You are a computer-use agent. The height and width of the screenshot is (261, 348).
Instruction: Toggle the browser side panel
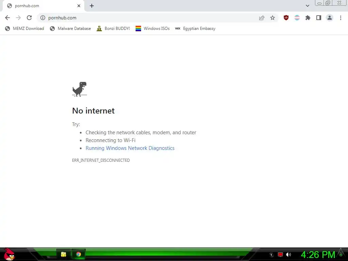pos(319,18)
